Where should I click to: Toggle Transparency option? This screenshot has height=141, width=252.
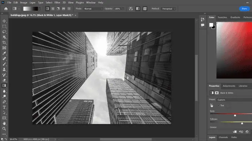145,9
